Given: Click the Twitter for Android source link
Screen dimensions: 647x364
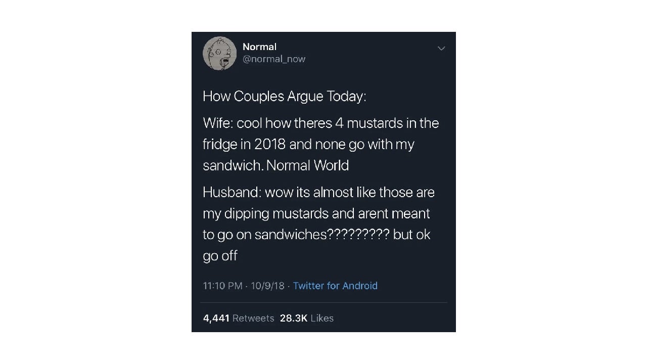Looking at the screenshot, I should pyautogui.click(x=335, y=286).
